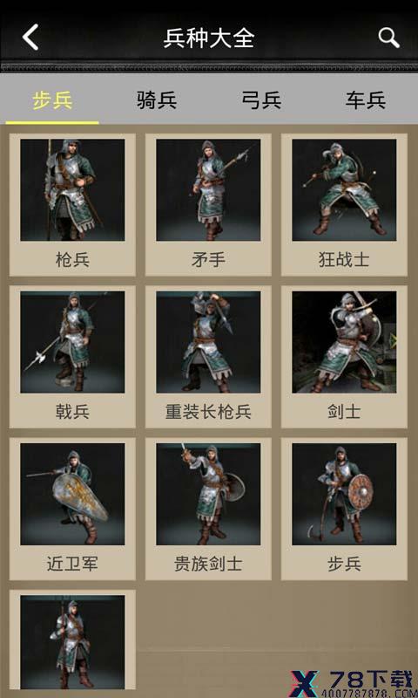Choose the 重装长枪兵 unit image
The height and width of the screenshot is (698, 418).
(x=208, y=342)
